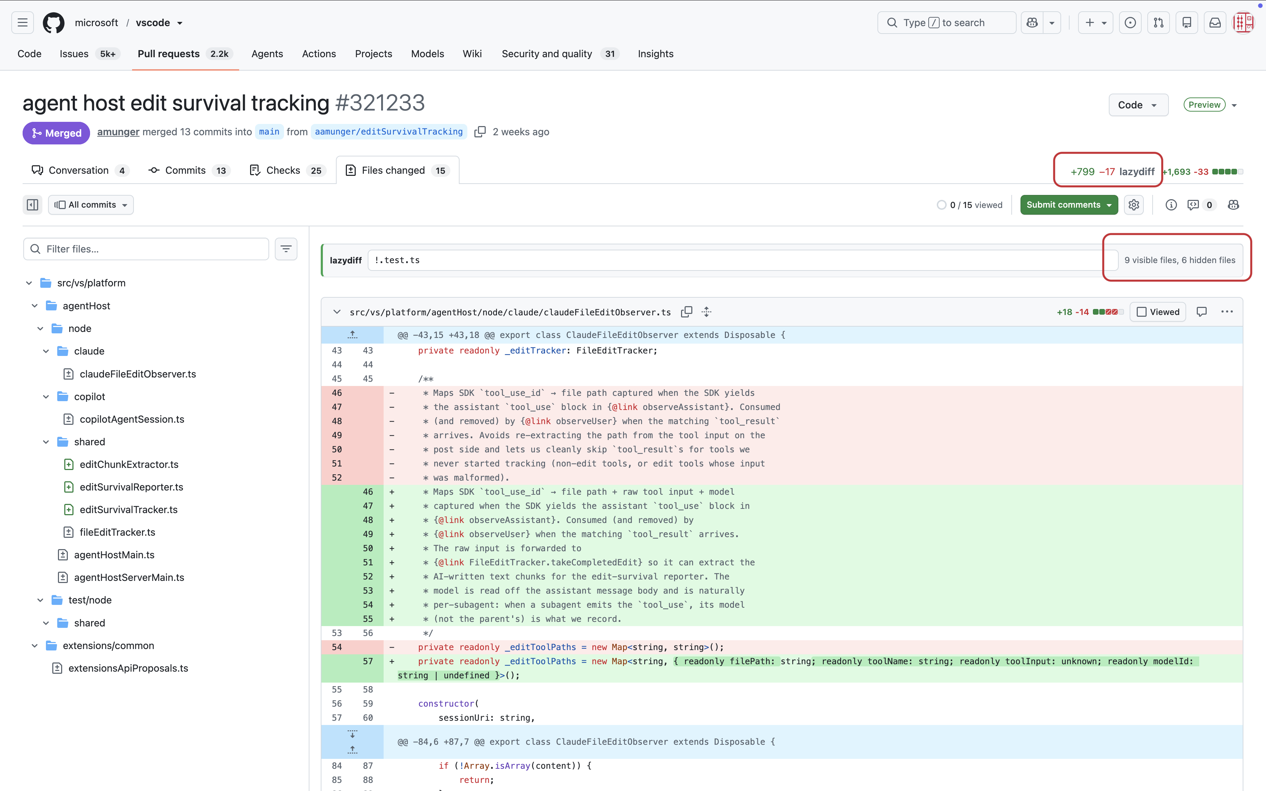Click the +18 -14 file diffstat squares

click(1107, 312)
